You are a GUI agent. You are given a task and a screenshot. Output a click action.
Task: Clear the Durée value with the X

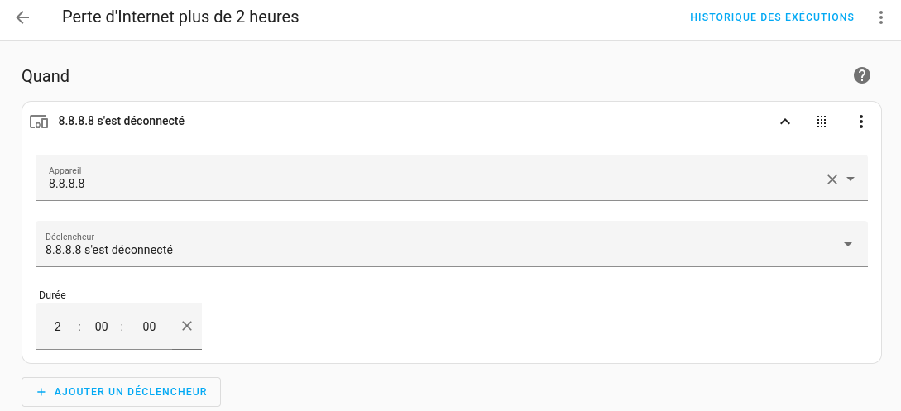tap(187, 326)
